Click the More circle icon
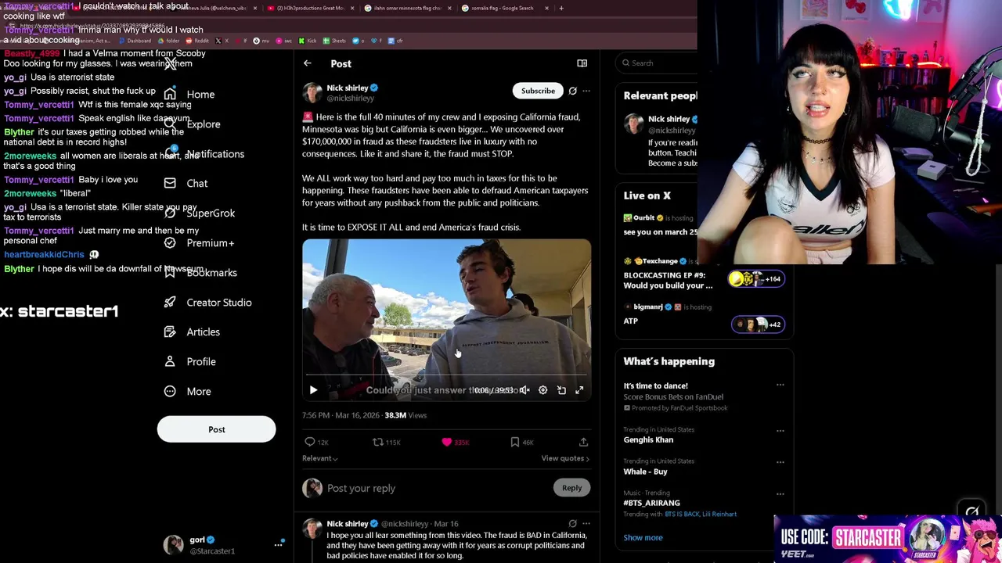Viewport: 1002px width, 563px height. pos(170,392)
